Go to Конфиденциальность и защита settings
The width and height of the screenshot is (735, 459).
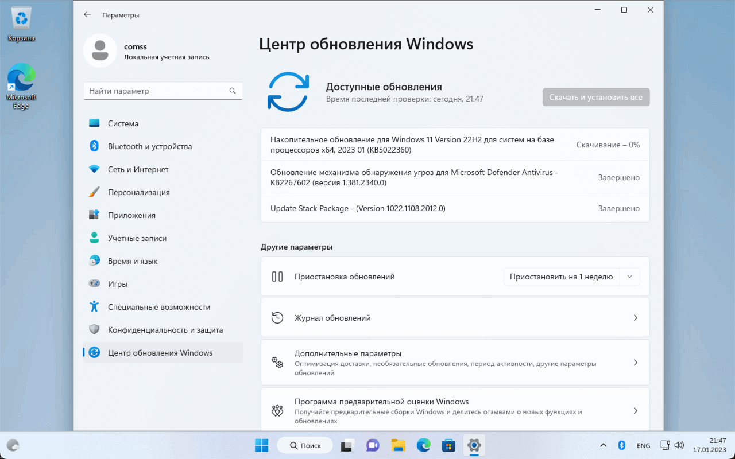click(x=163, y=330)
